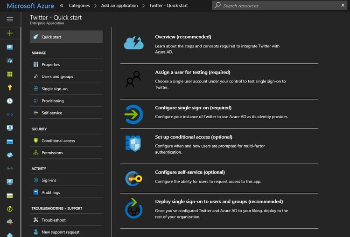
Task: Click the Configure self-service key icon
Action: [x=133, y=178]
